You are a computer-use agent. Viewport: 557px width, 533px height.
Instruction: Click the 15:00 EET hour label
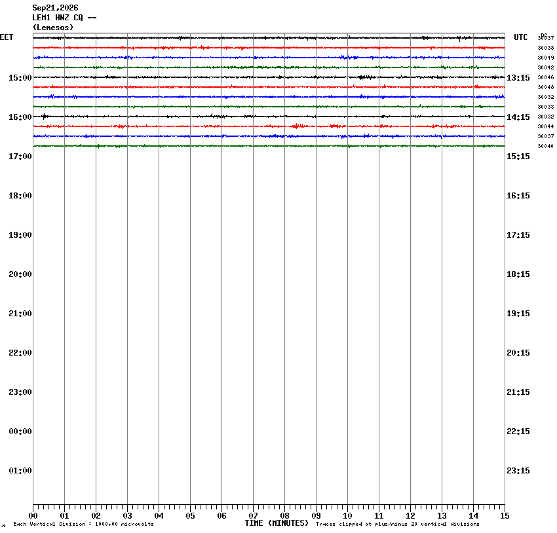pyautogui.click(x=20, y=78)
